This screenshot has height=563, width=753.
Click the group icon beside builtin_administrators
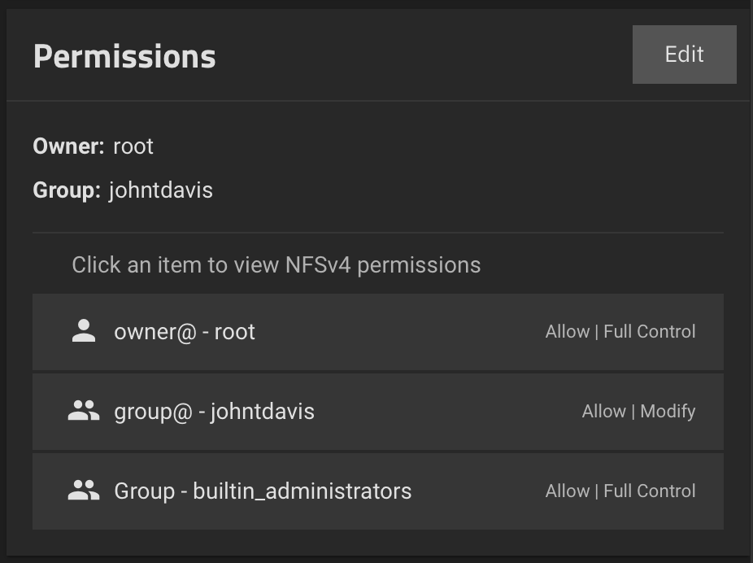84,491
